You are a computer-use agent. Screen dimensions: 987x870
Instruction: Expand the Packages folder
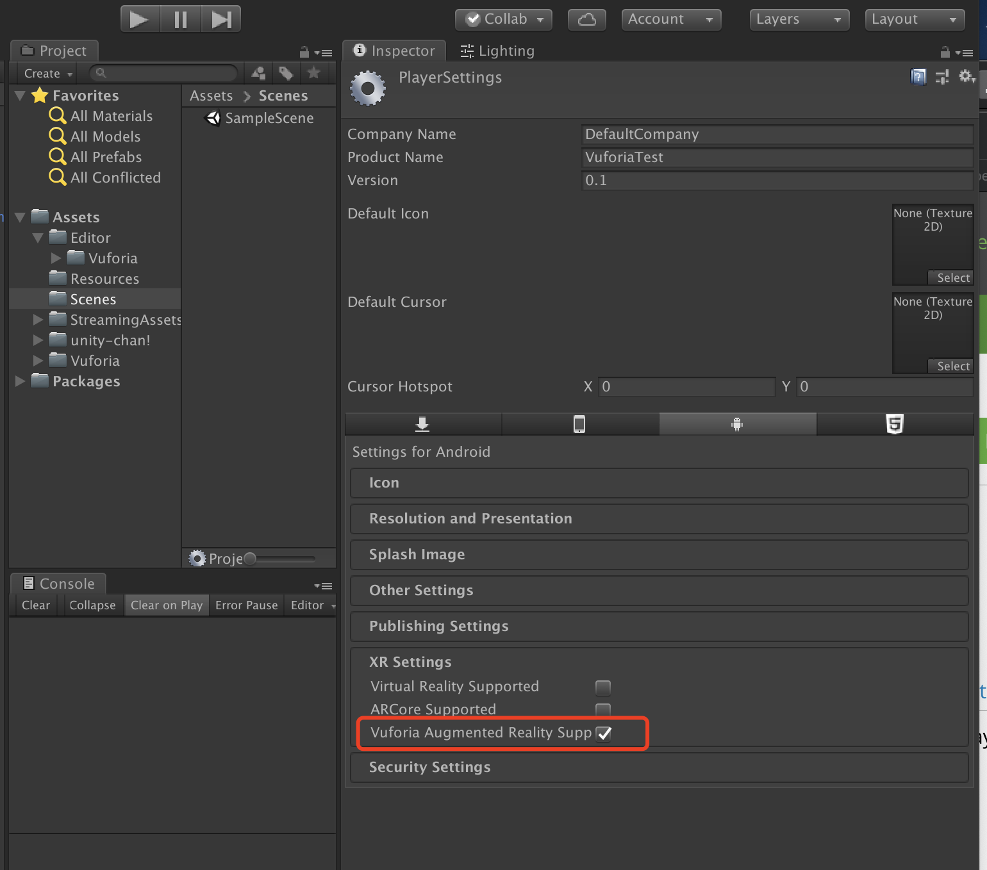click(x=20, y=381)
